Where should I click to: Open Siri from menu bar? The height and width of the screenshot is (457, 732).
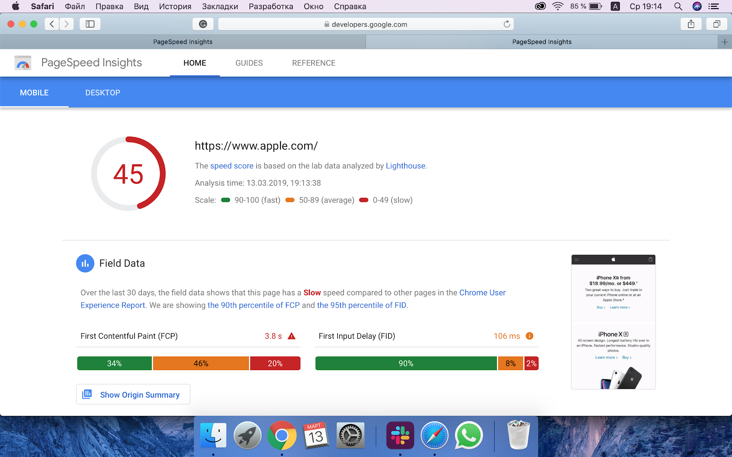pos(697,6)
